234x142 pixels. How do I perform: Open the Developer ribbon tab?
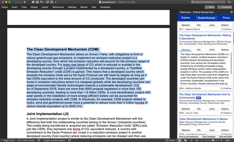[x=105, y=7]
